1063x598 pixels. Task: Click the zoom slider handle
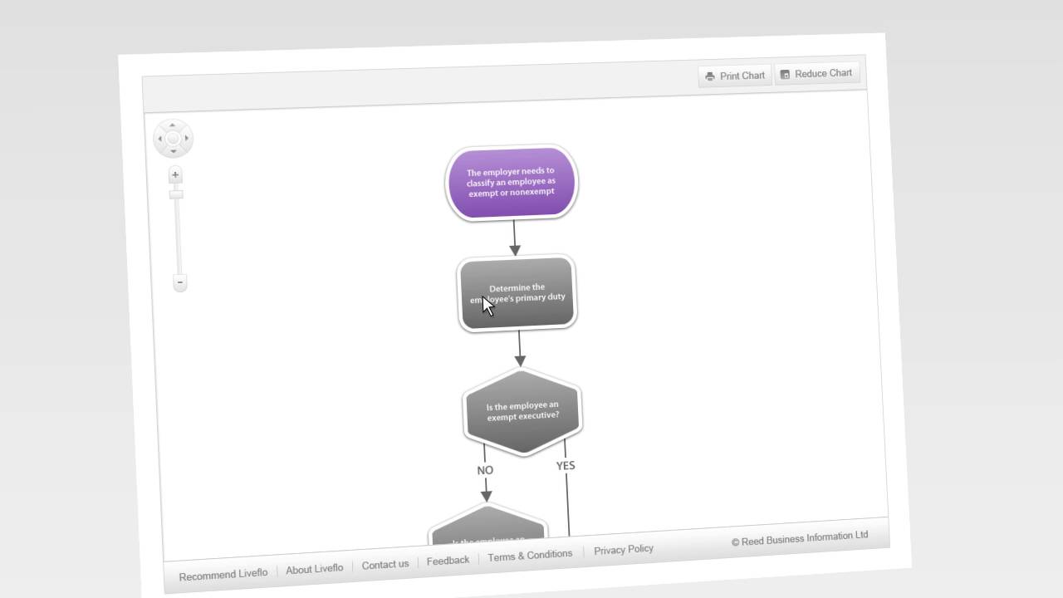pyautogui.click(x=176, y=194)
